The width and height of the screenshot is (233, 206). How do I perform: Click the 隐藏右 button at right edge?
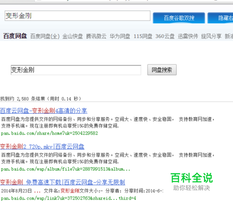[x=220, y=18]
